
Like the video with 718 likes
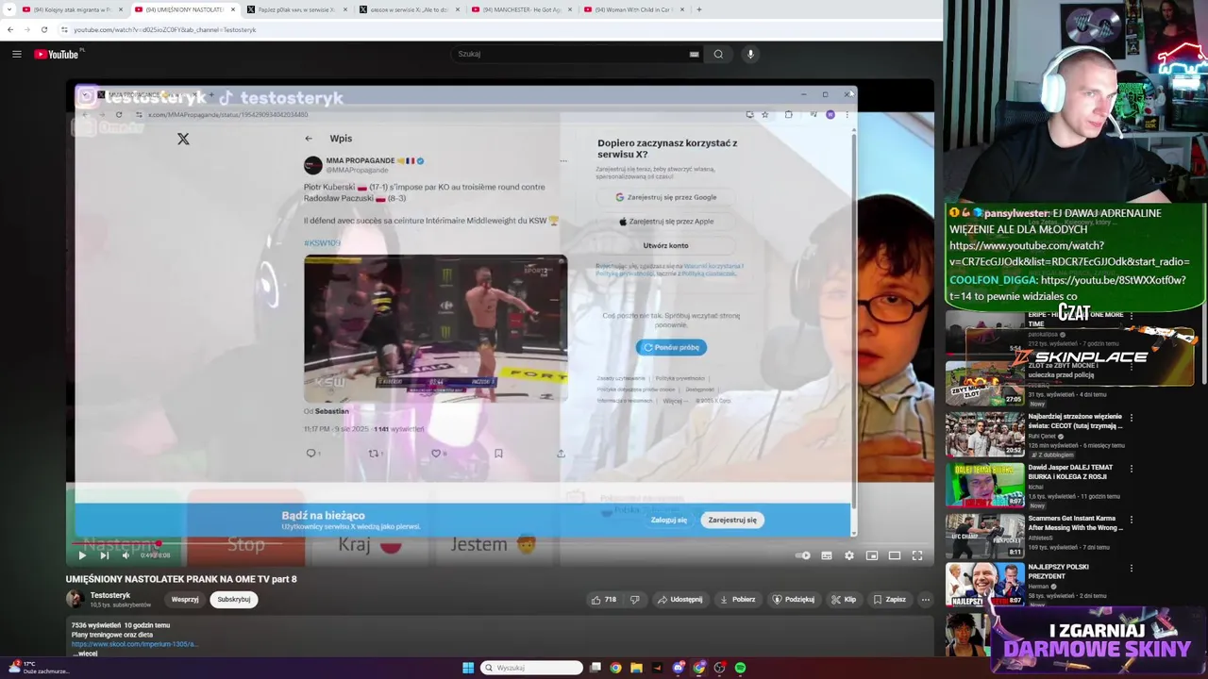(x=603, y=599)
